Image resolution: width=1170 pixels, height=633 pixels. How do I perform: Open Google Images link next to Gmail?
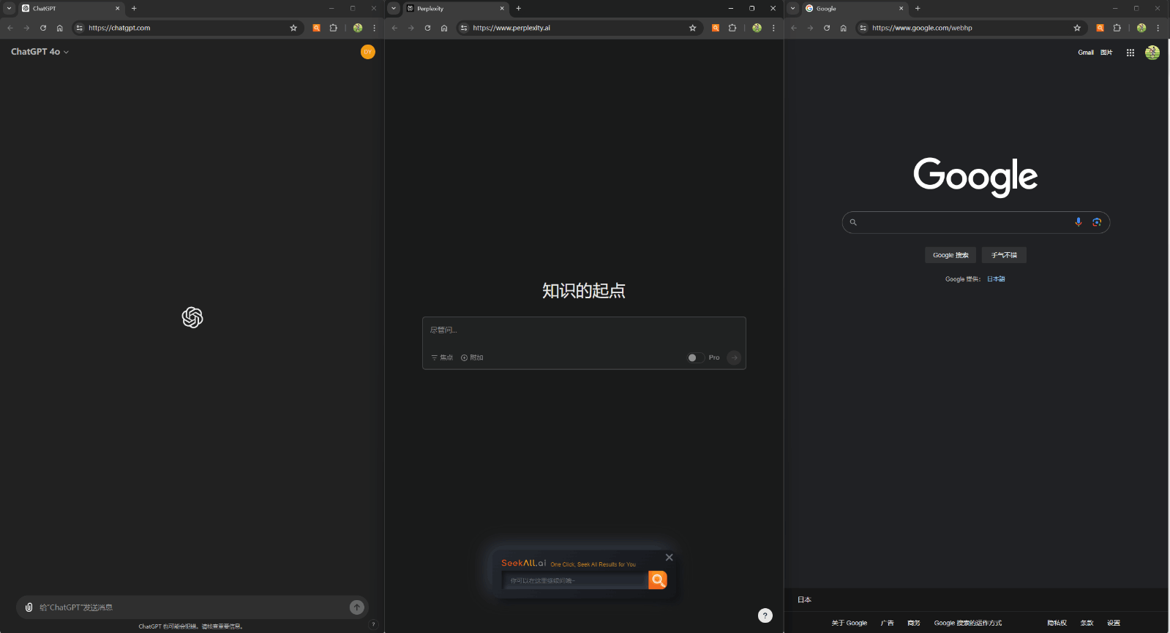pos(1106,53)
